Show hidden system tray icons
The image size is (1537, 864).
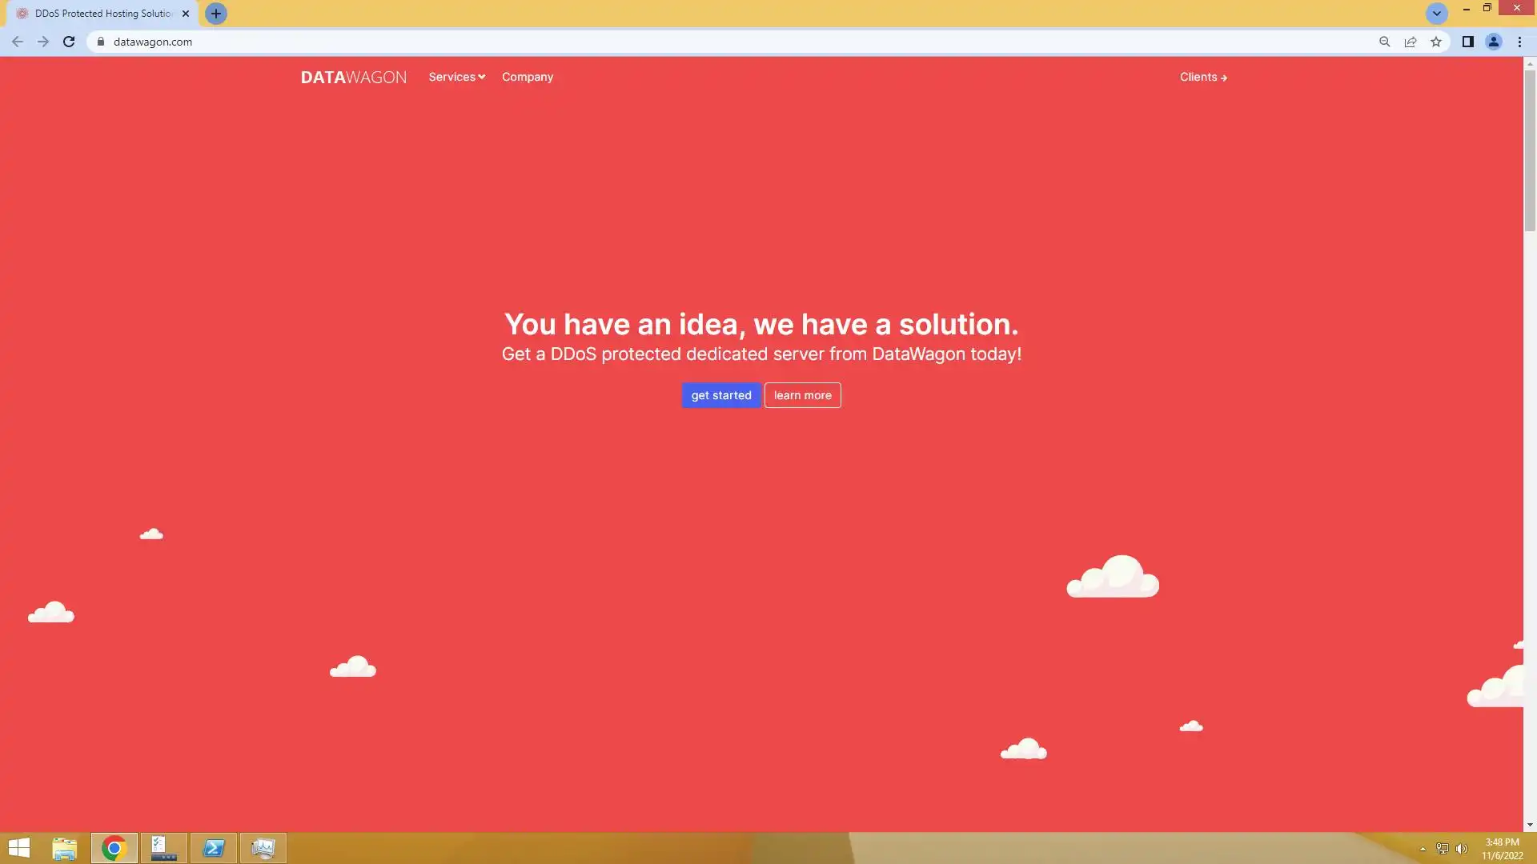[1423, 849]
